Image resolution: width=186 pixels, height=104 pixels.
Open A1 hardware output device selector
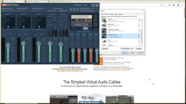click(x=71, y=10)
